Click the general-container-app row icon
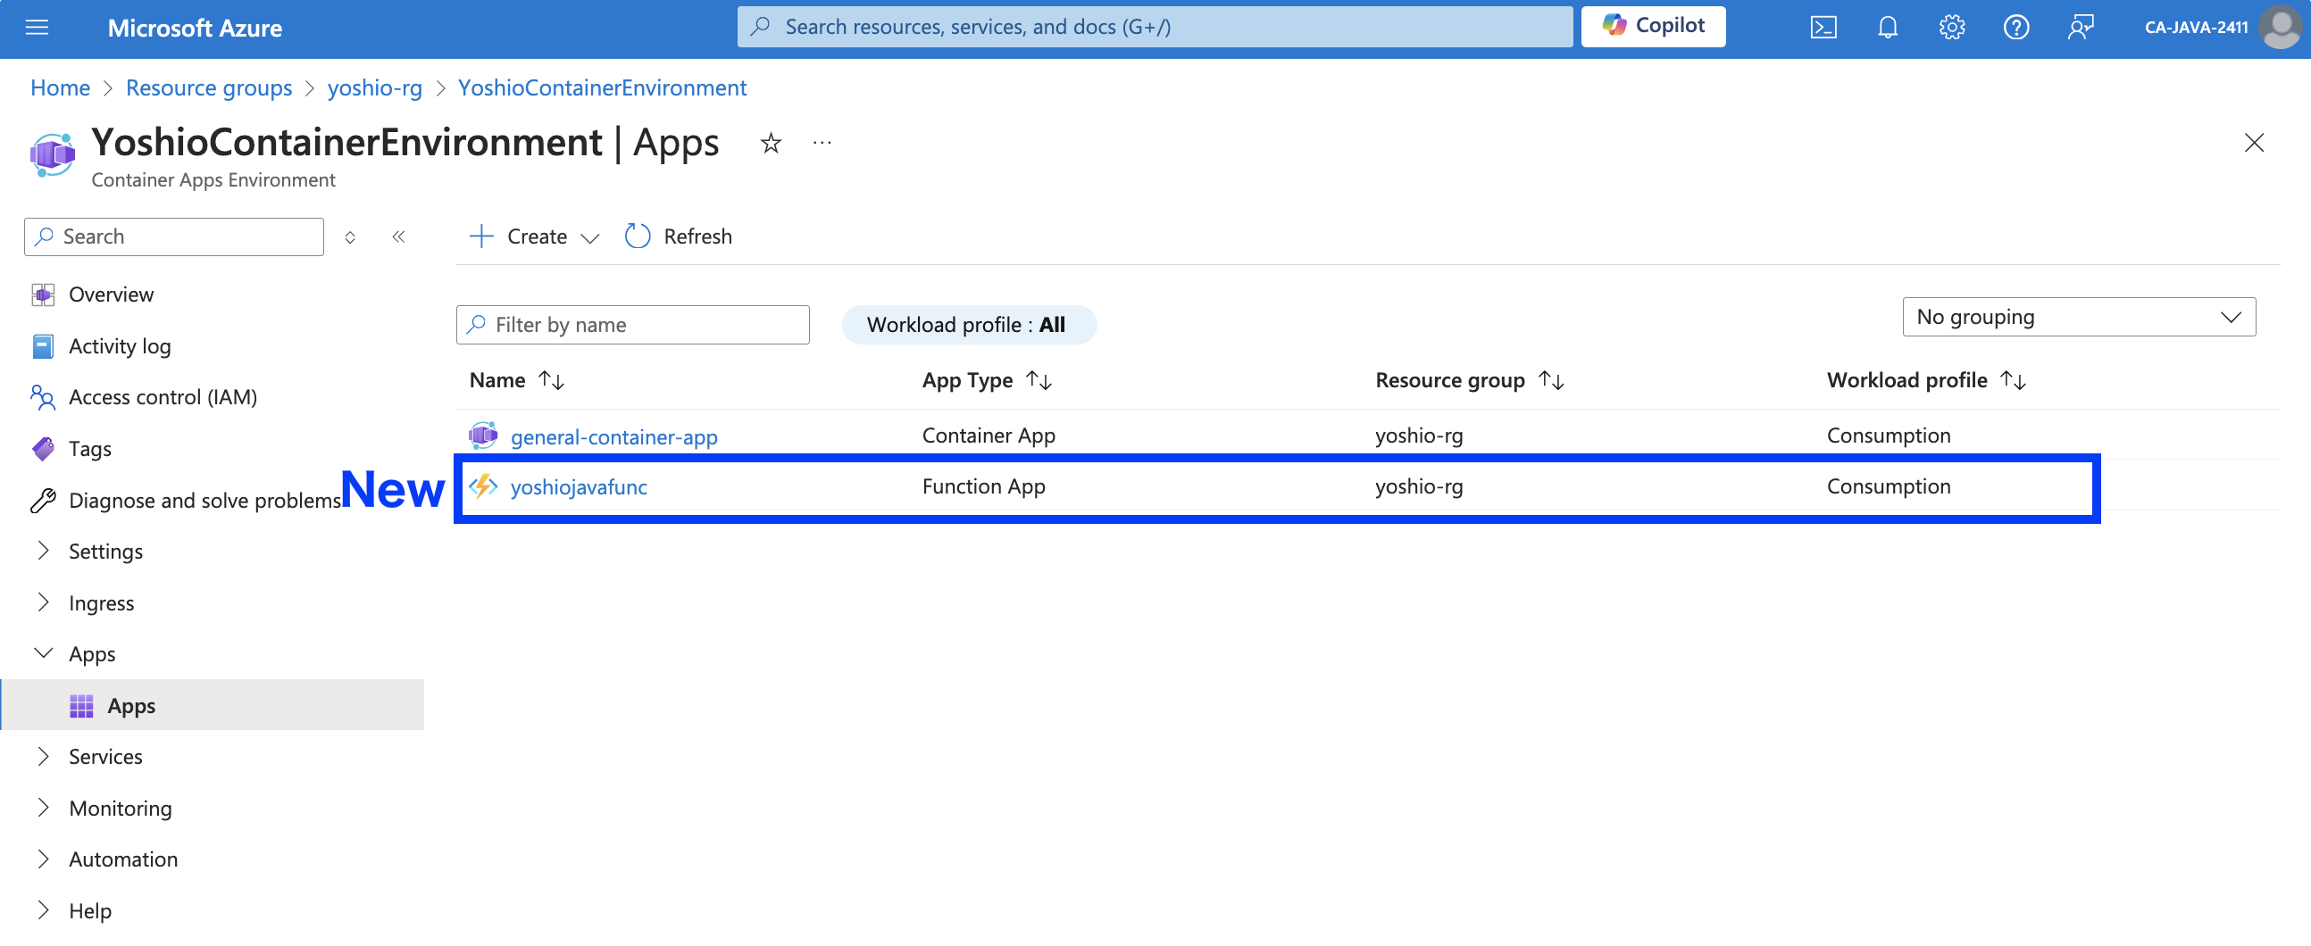2311x946 pixels. 483,436
